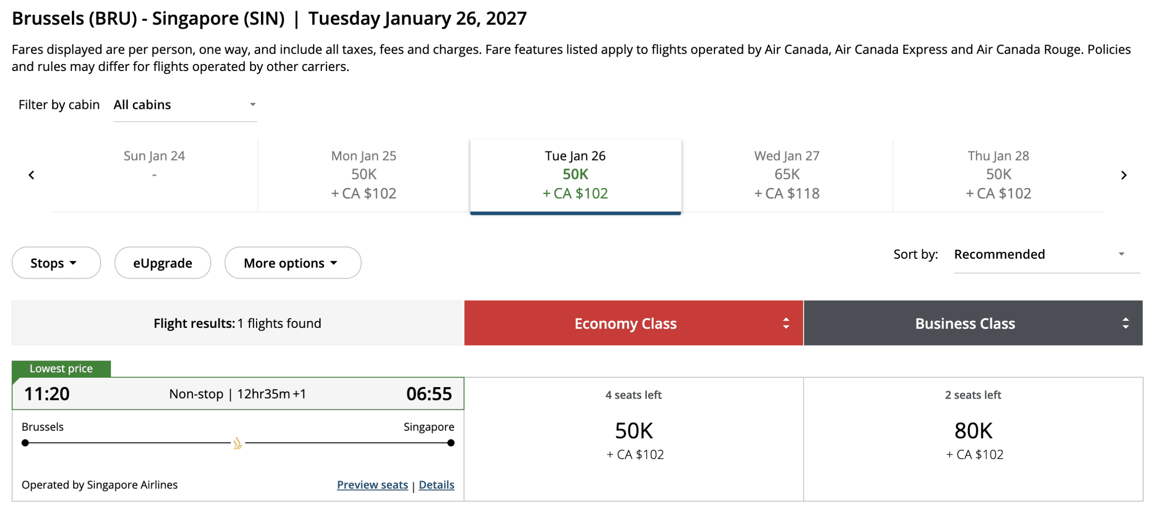Select the Mon Jan 25 date tab
Screen dimensions: 1158x512
point(363,175)
